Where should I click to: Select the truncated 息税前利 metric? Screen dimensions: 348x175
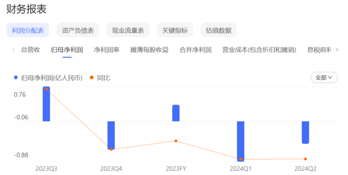coord(319,50)
